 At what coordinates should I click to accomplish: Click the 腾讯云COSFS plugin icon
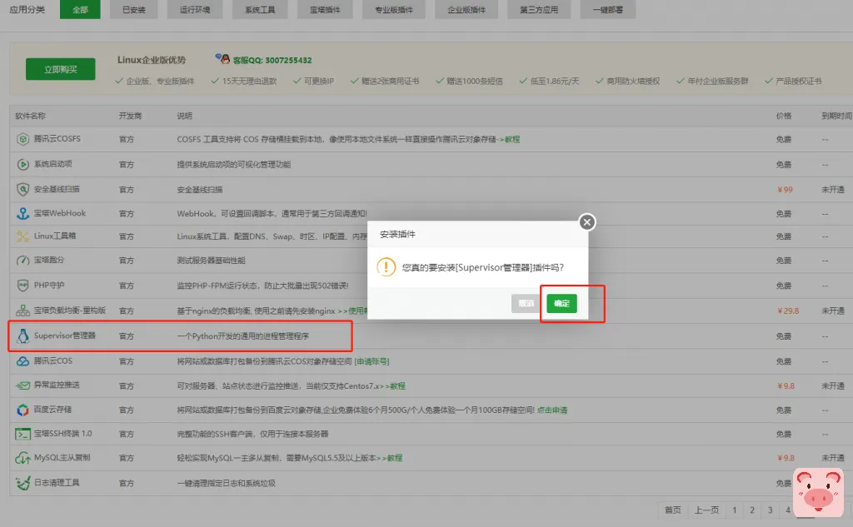[22, 139]
